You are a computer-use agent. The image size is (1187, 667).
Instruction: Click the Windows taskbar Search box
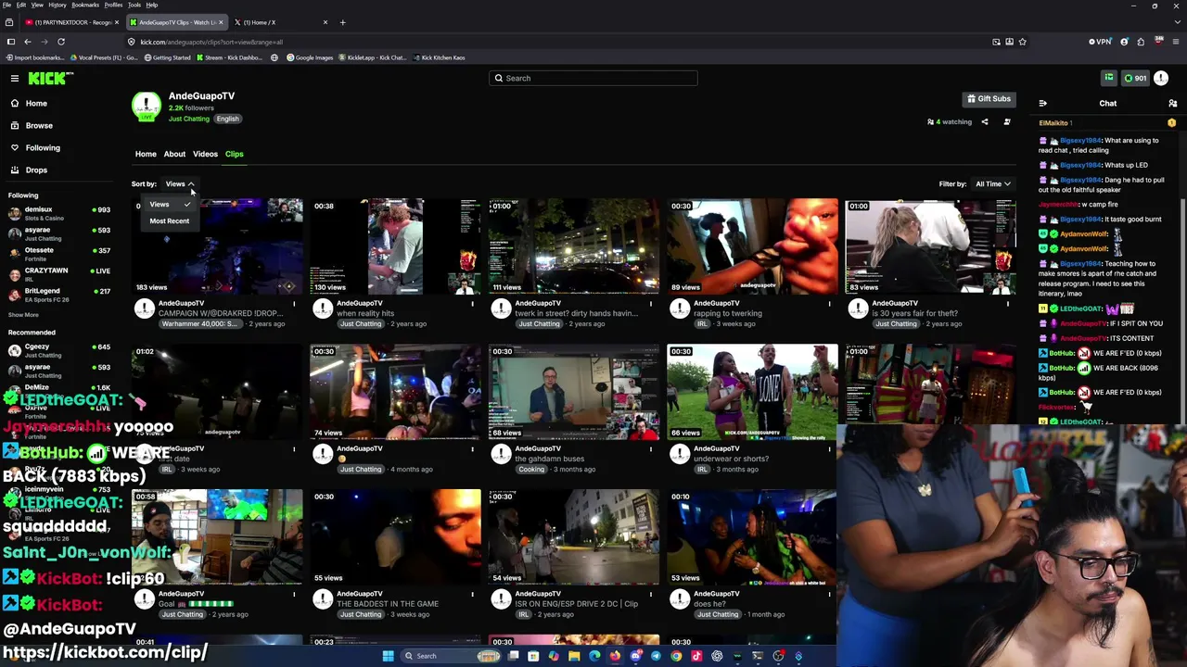450,656
